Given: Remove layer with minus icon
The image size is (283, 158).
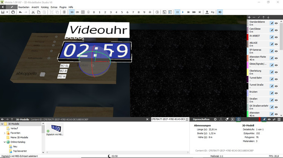Looking at the screenshot, I should point(254,17).
